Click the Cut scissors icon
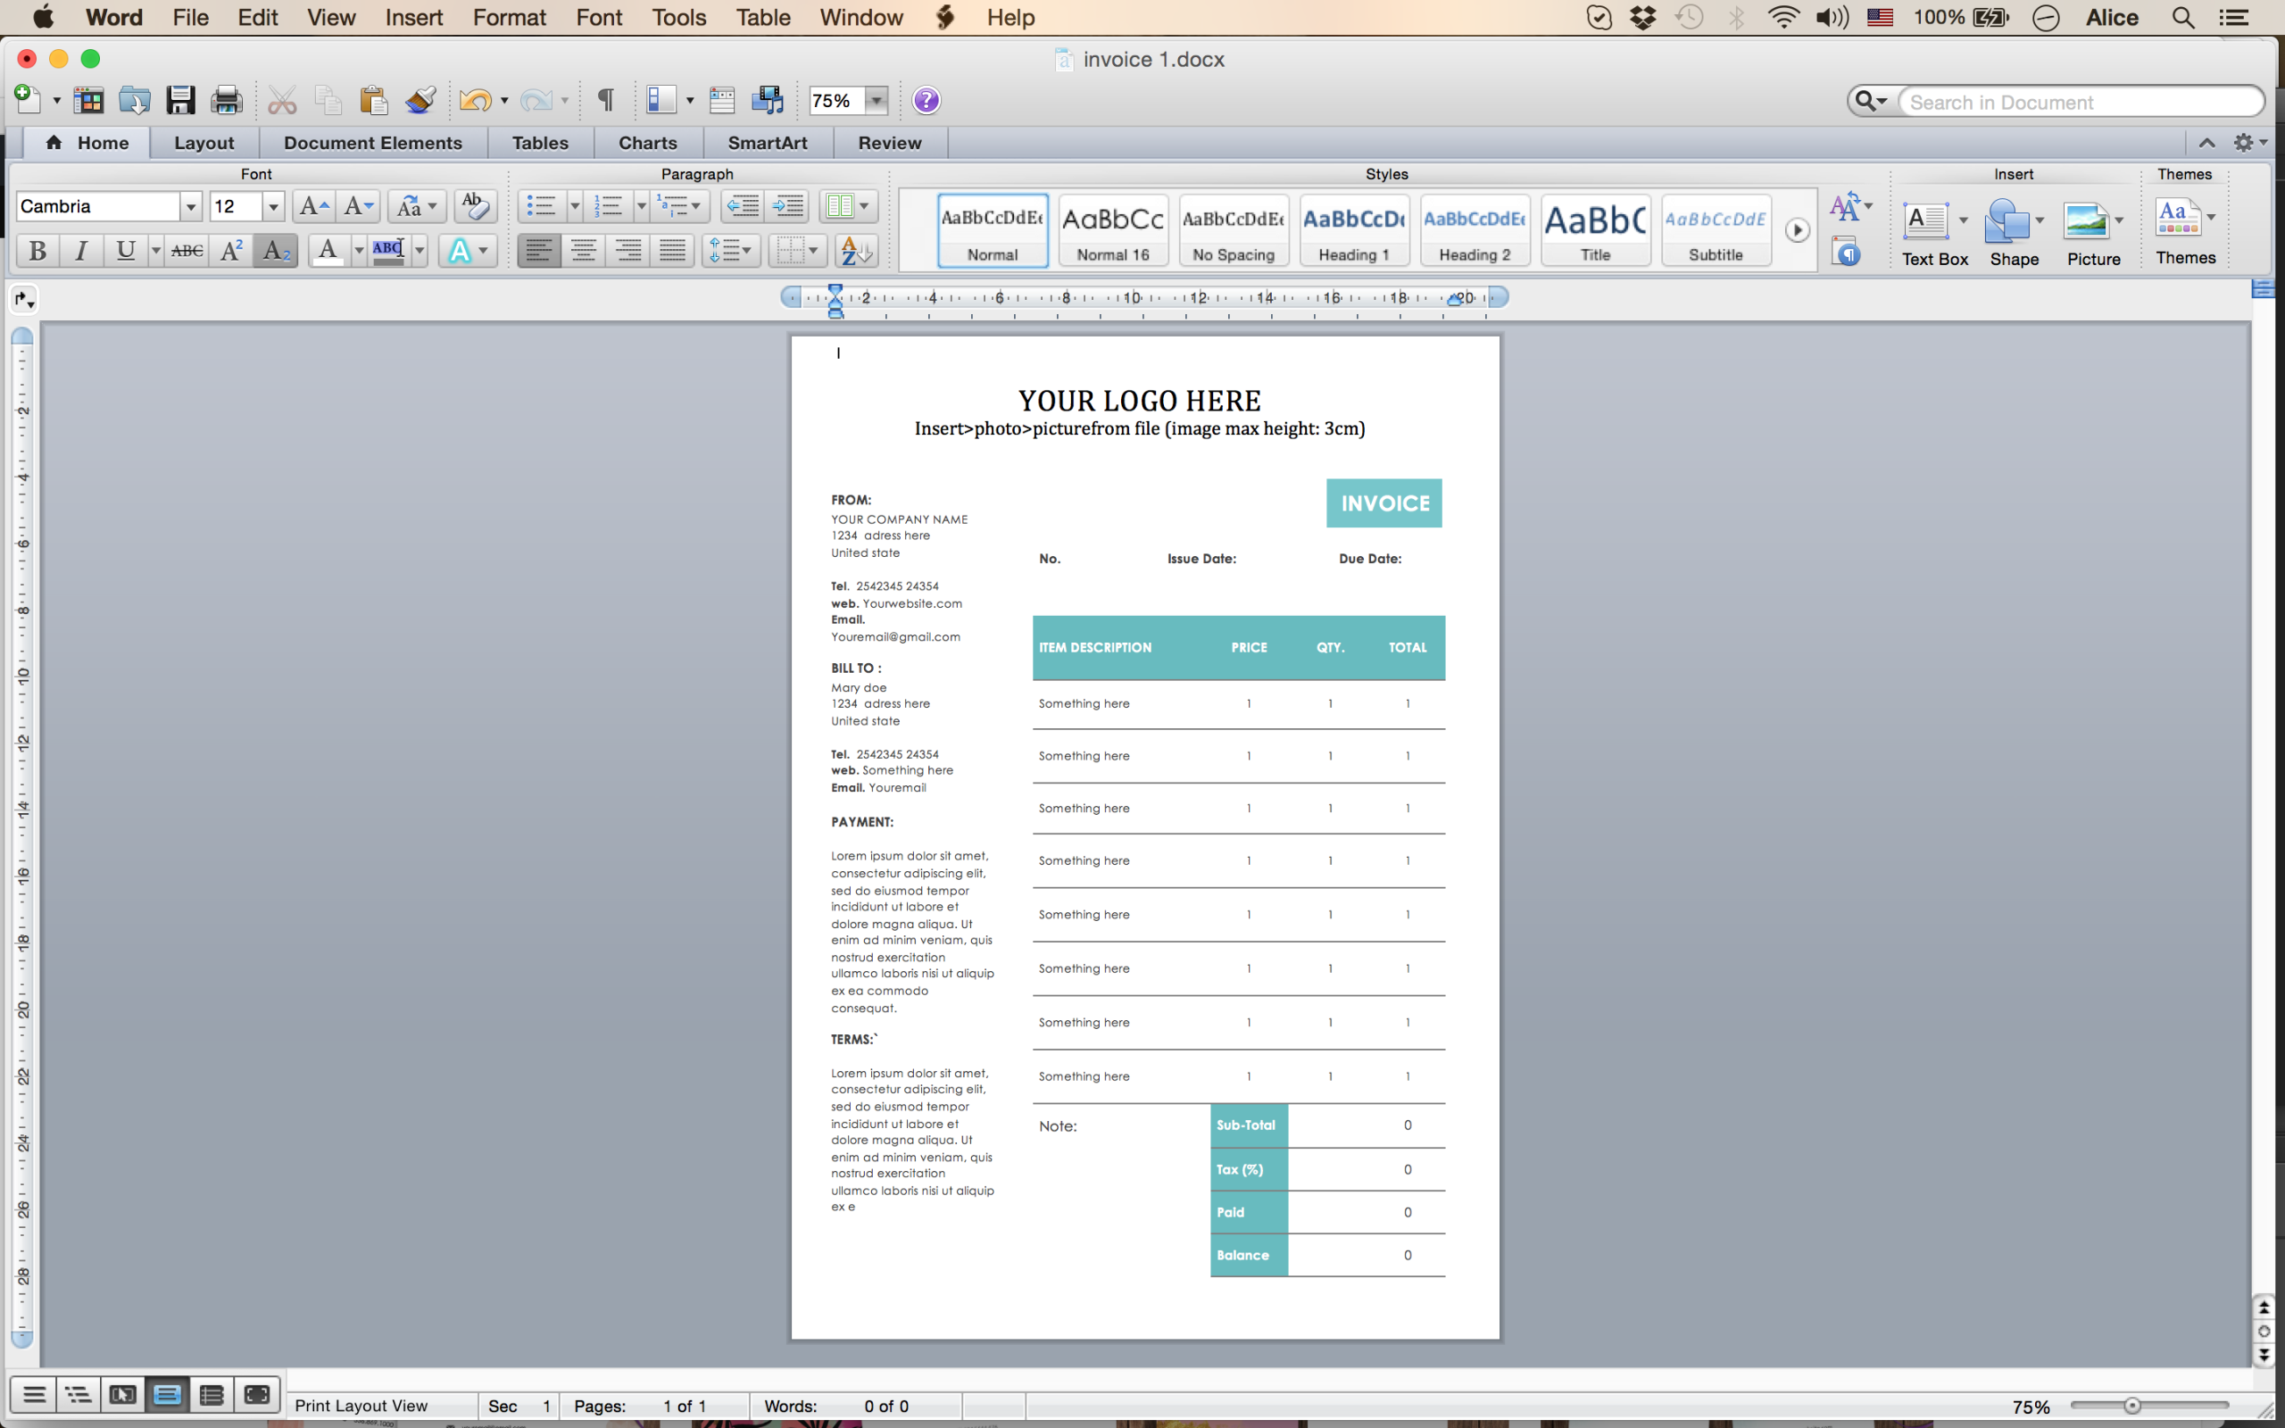The image size is (2285, 1428). 281,100
